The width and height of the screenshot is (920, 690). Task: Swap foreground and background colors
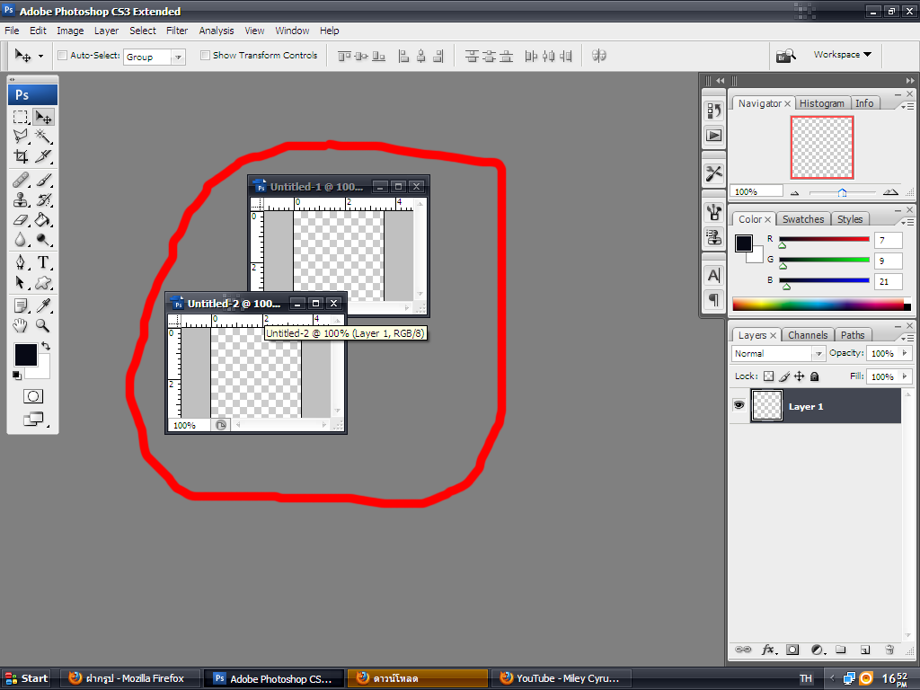click(x=46, y=346)
